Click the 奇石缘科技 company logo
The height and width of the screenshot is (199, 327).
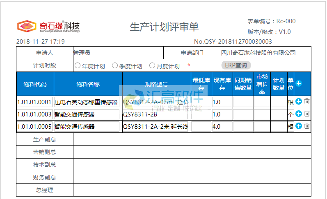[48, 27]
